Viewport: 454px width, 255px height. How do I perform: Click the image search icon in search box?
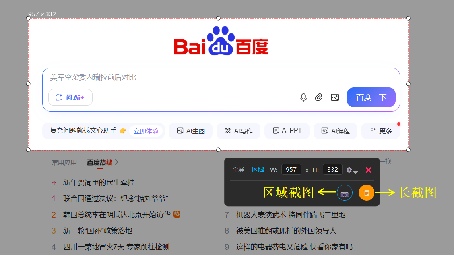tap(335, 97)
